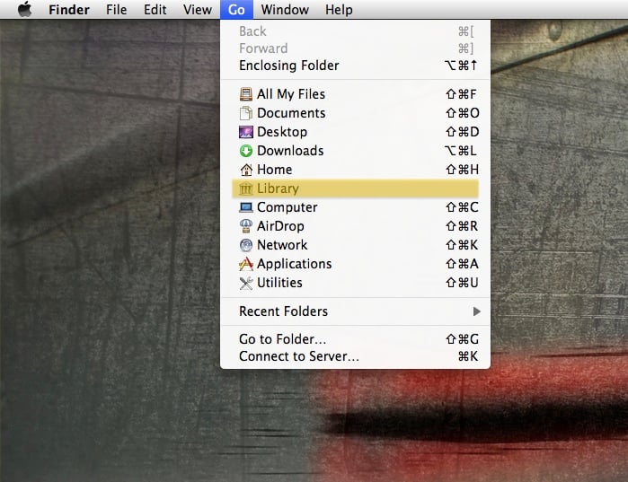Open the Edit menu

tap(155, 9)
